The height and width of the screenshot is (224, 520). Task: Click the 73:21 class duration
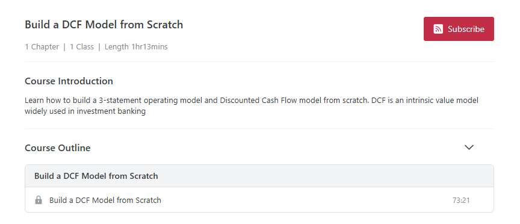click(461, 201)
